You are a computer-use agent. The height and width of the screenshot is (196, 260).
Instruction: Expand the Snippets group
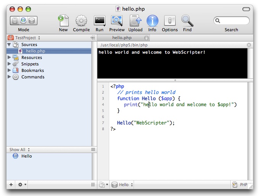(x=9, y=64)
